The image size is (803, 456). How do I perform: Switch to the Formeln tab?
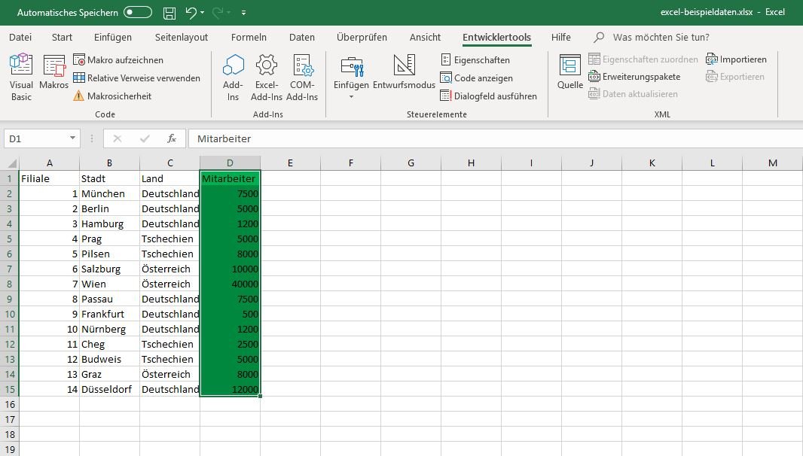click(x=249, y=37)
